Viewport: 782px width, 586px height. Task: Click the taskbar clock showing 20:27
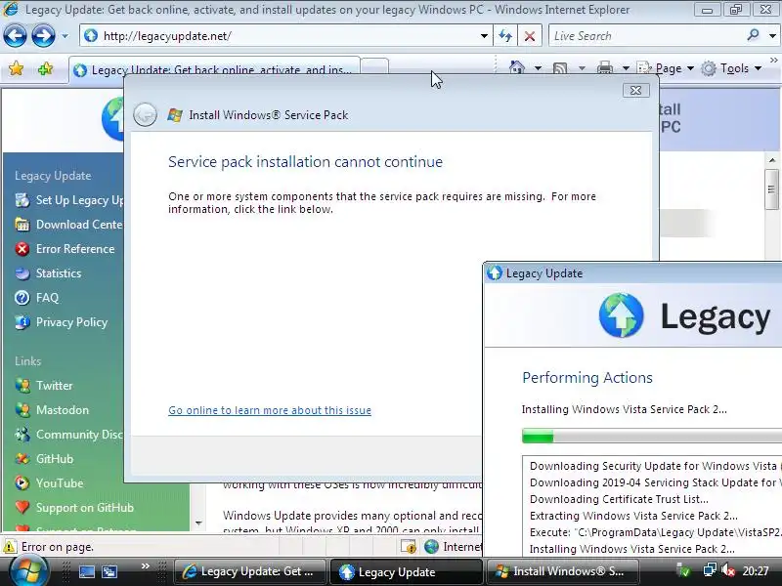click(x=755, y=571)
